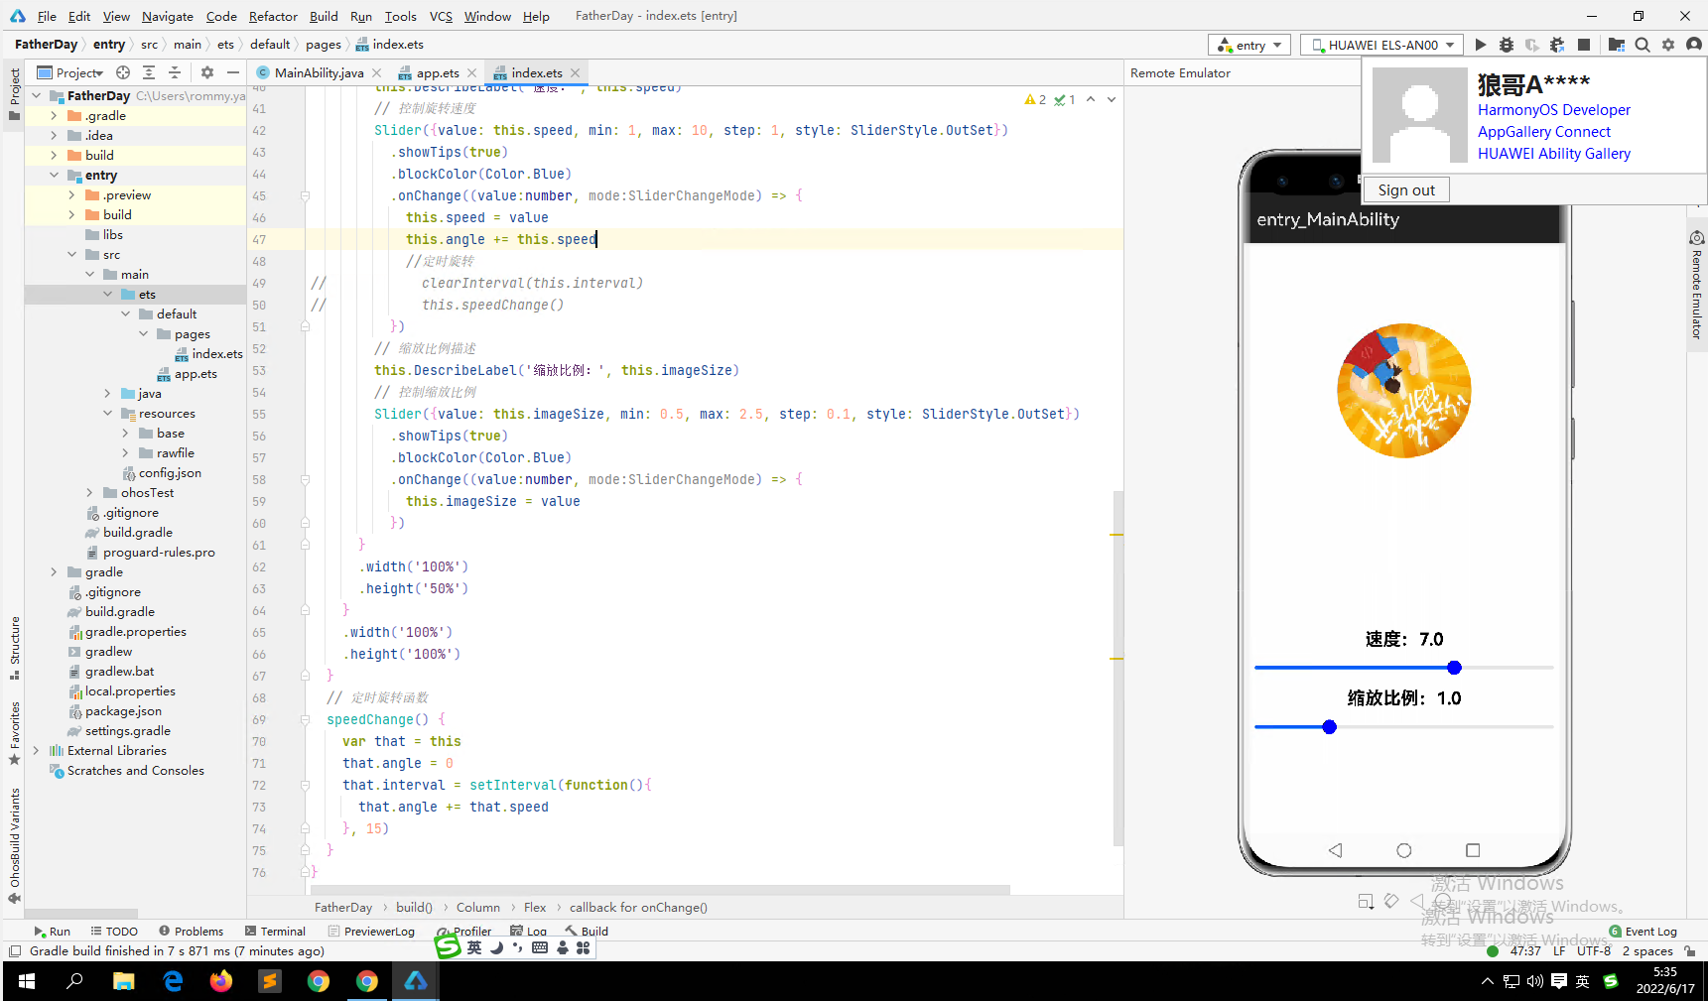Open HarmonyOS Developer link
The height and width of the screenshot is (1001, 1708).
tap(1553, 110)
